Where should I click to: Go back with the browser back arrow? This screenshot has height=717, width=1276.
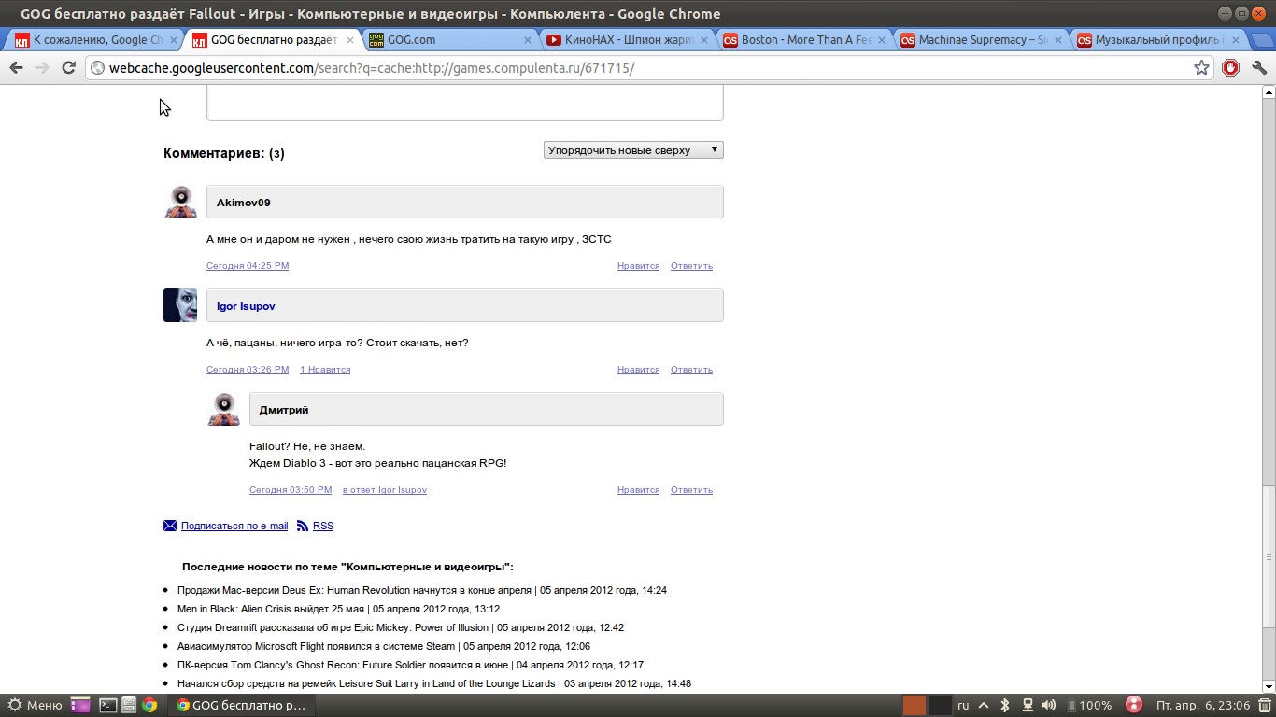[x=16, y=67]
